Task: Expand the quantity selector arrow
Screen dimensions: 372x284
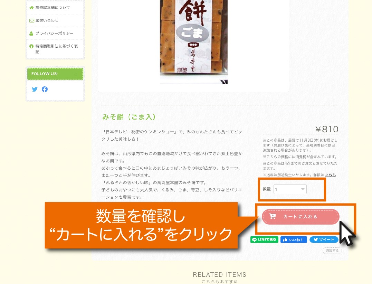Action: tap(303, 189)
